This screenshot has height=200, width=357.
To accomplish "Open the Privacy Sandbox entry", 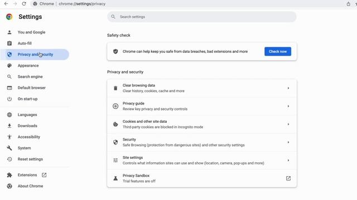I will [202, 178].
